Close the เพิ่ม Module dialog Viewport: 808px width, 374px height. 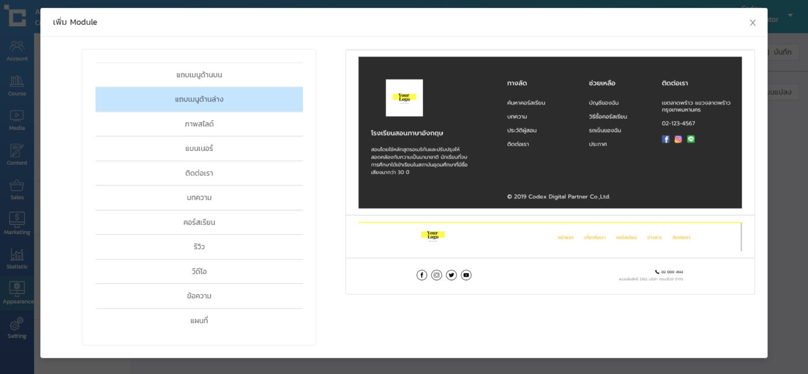pyautogui.click(x=753, y=22)
